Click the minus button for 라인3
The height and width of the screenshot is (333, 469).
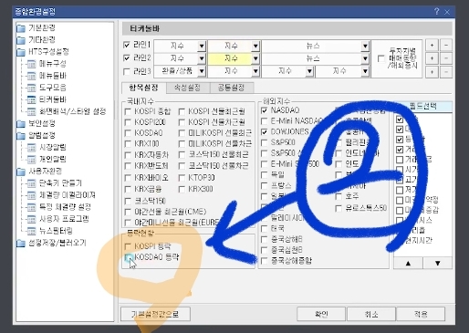click(446, 72)
